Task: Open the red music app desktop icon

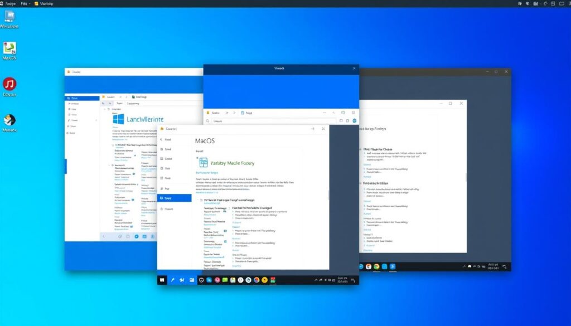Action: [x=9, y=84]
